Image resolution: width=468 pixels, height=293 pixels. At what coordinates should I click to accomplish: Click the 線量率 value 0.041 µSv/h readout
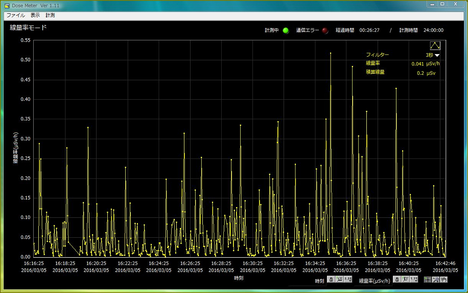(x=425, y=64)
